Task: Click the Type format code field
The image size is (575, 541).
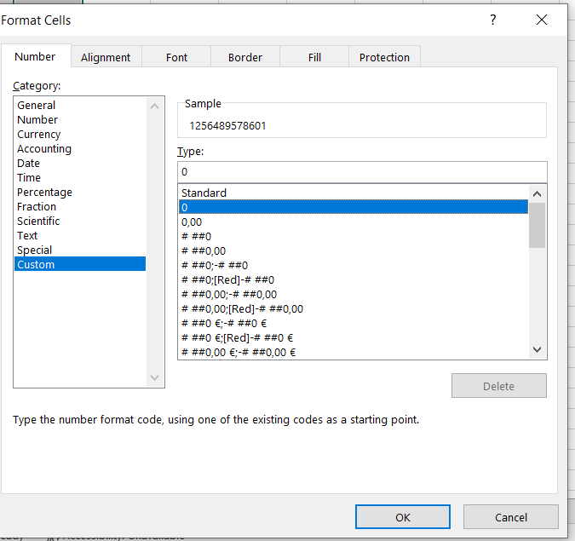Action: tap(361, 171)
